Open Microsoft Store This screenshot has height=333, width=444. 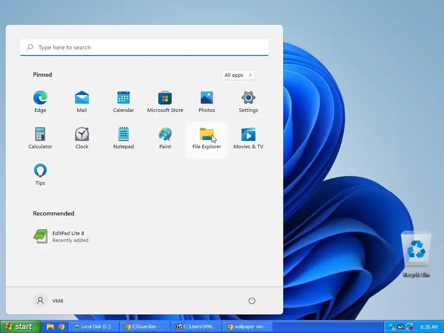[x=165, y=102]
